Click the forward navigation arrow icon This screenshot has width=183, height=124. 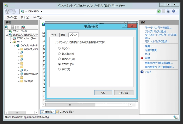pos(13,12)
